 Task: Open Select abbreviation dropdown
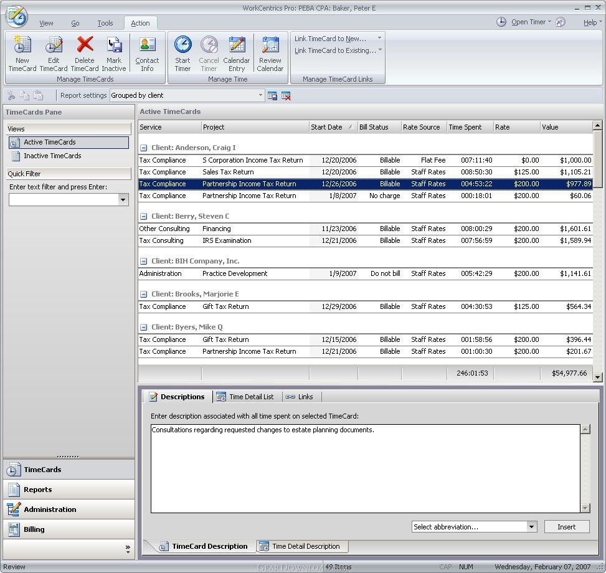click(531, 527)
